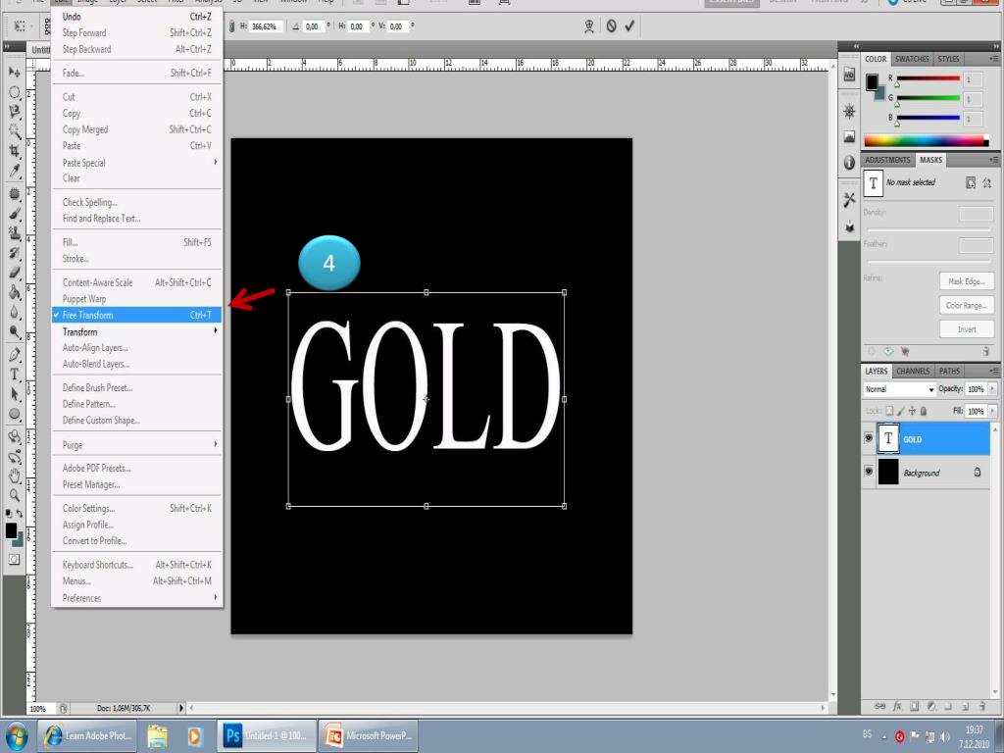Switch to the Swatches tab
This screenshot has height=753, width=1004.
point(912,59)
